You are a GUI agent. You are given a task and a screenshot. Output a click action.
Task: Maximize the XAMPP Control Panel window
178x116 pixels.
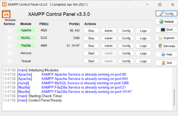[x=160, y=4]
